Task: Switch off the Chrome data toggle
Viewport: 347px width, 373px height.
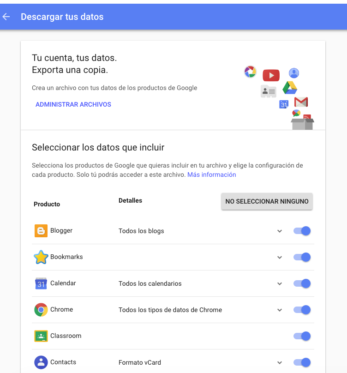Action: coord(302,310)
